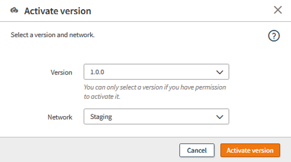Close the Activate version dialog with X
Screen dimensions: 291x162
tap(278, 10)
